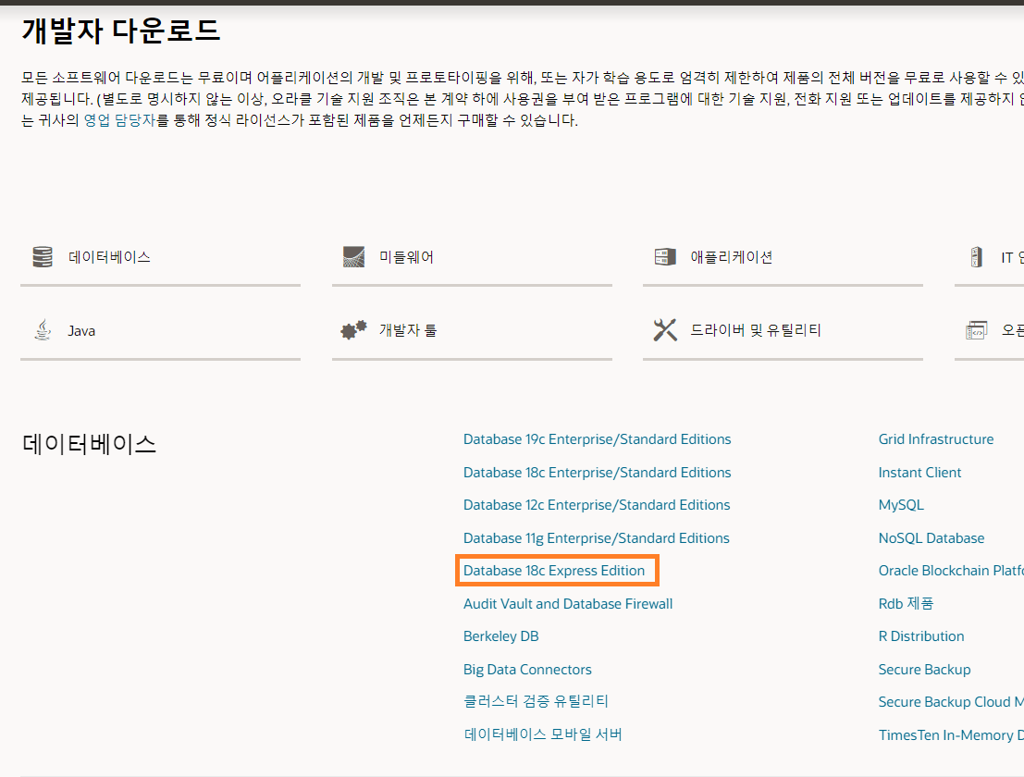Click the 개발자 다운로드 page heading
The height and width of the screenshot is (777, 1024).
pos(121,31)
